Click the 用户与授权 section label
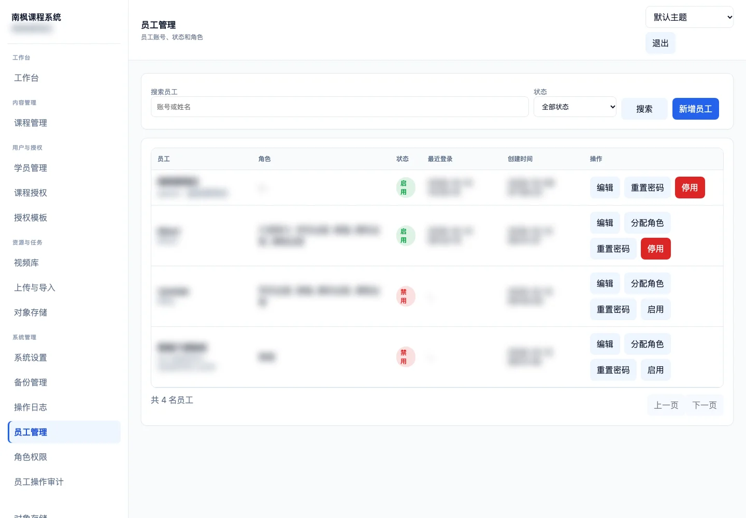Image resolution: width=746 pixels, height=518 pixels. click(x=27, y=148)
